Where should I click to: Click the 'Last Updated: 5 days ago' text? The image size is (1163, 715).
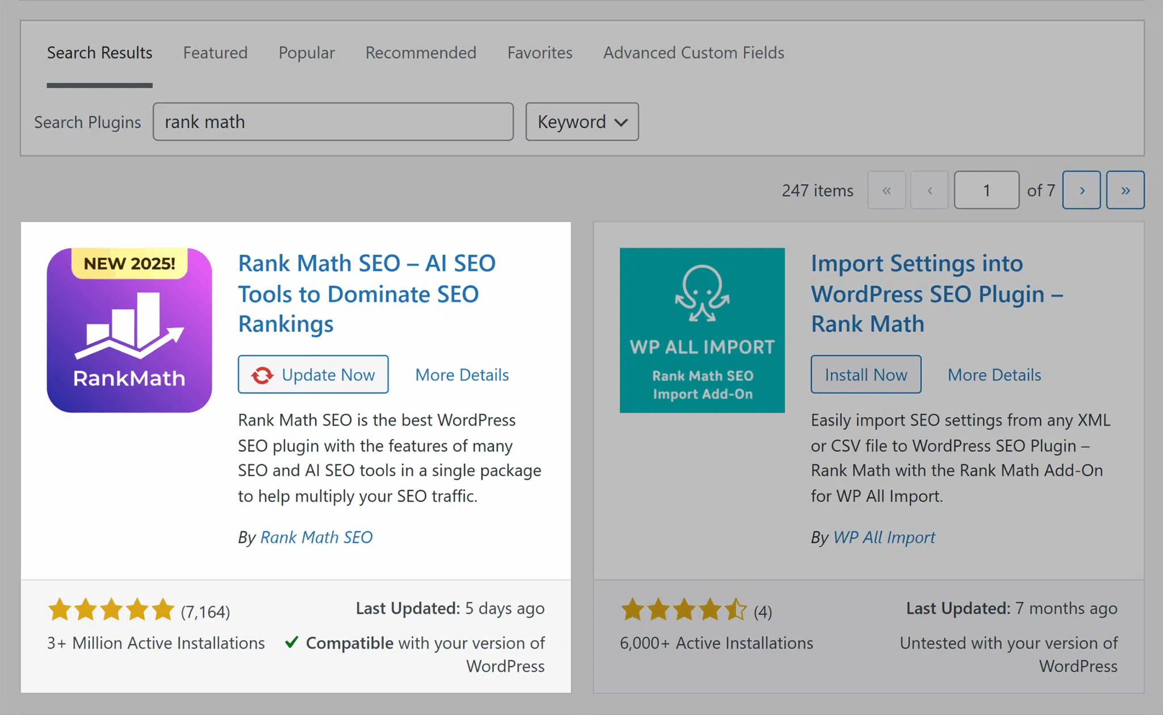click(450, 608)
